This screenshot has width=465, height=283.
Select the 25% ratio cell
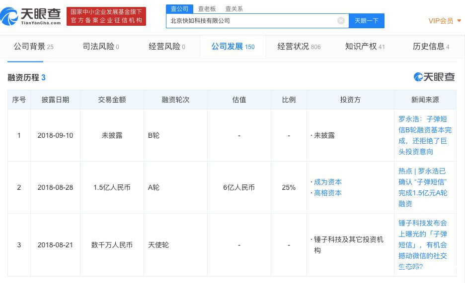pos(289,187)
